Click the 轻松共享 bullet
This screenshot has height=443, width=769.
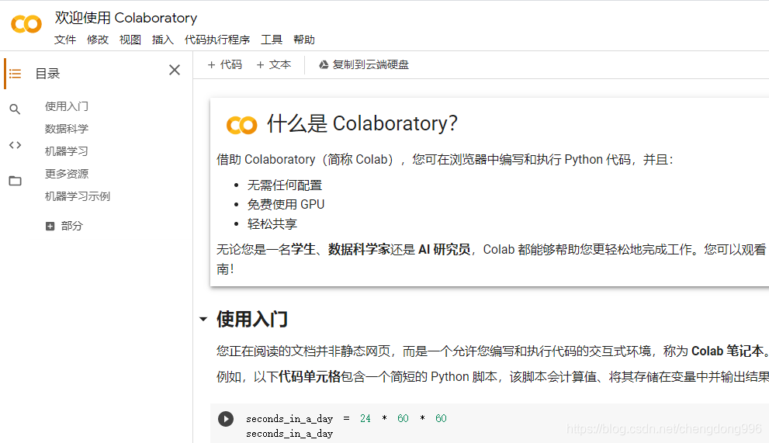point(272,224)
